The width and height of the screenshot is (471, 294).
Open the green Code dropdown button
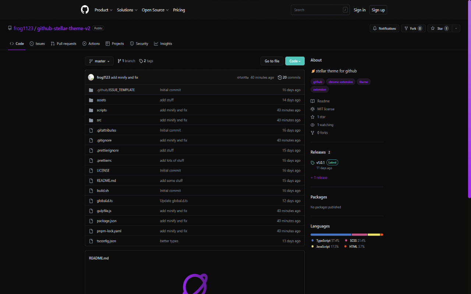click(x=295, y=61)
